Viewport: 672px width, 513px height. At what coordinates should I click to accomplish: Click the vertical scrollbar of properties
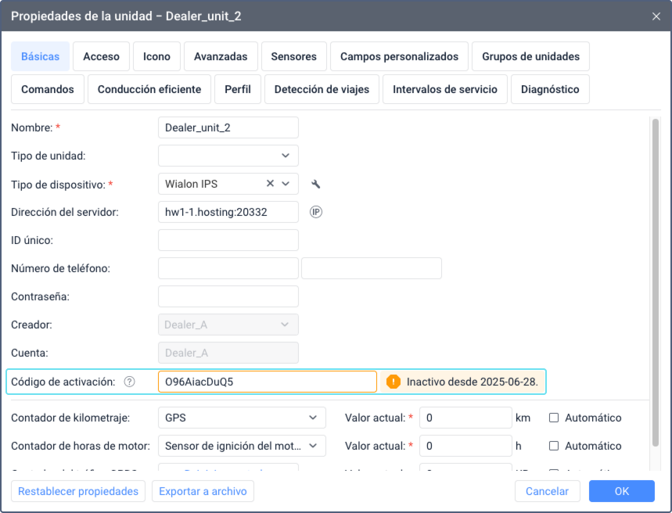click(656, 283)
